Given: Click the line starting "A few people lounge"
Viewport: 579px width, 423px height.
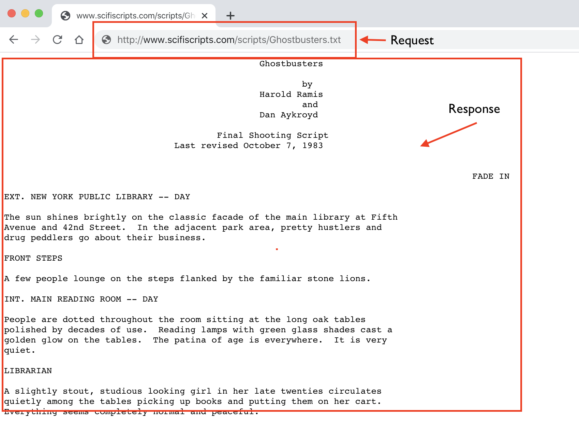Looking at the screenshot, I should pos(187,279).
